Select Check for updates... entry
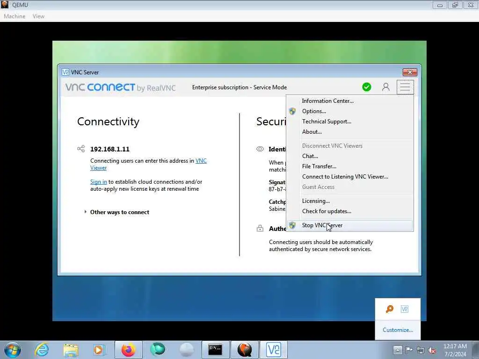This screenshot has height=359, width=479. [x=350, y=211]
